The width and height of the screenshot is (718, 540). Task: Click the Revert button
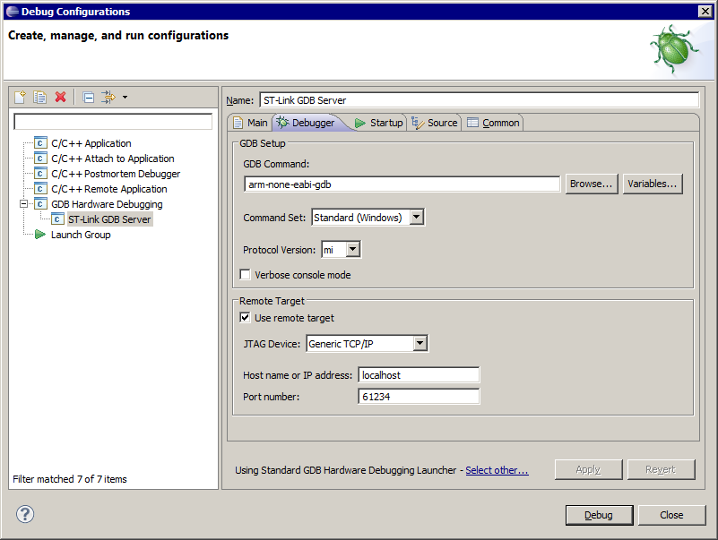661,469
